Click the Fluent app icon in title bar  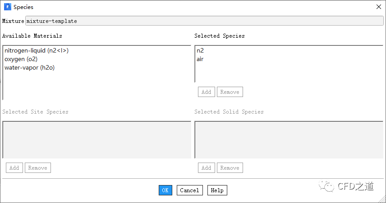(x=7, y=7)
